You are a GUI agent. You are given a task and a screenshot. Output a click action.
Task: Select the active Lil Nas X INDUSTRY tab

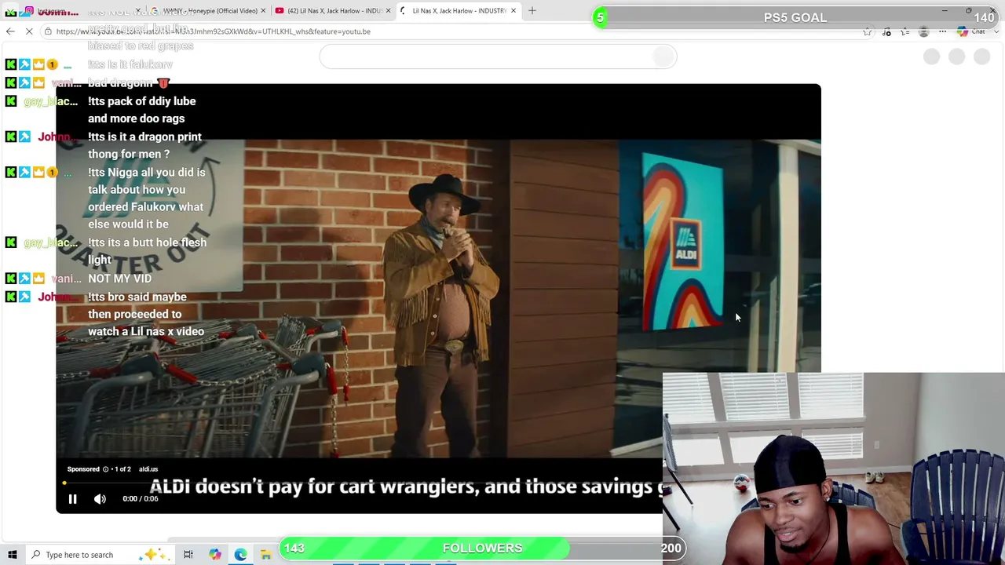coord(457,11)
